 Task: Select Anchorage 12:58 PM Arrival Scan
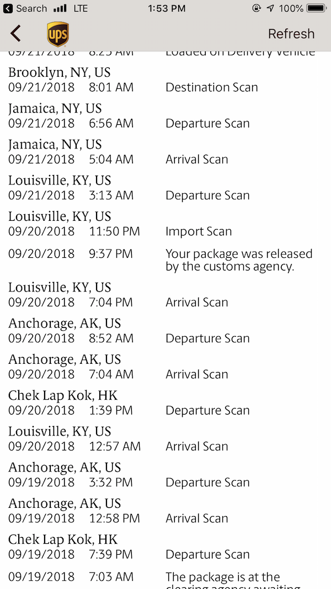coord(165,511)
